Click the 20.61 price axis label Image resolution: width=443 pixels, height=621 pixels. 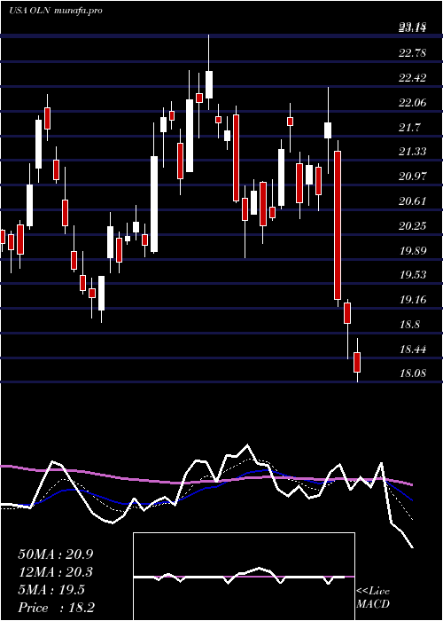click(413, 201)
